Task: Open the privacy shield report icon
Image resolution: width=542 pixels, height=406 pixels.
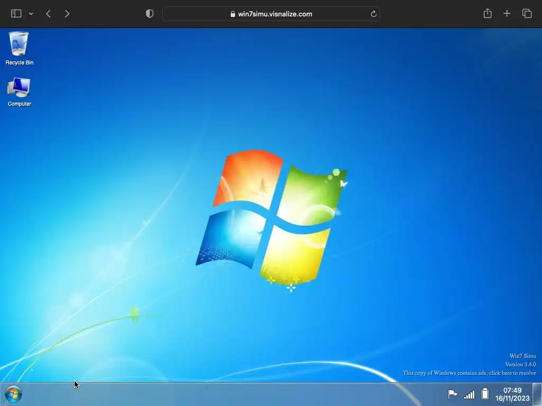Action: click(x=150, y=14)
